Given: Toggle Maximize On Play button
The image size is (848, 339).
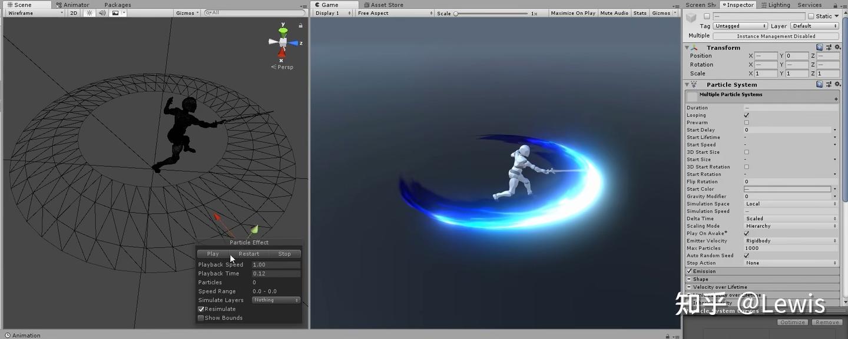Looking at the screenshot, I should [573, 13].
